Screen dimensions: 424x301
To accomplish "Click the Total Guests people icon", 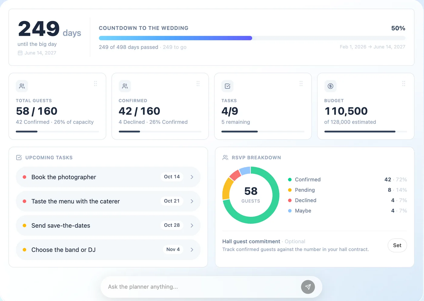I will pyautogui.click(x=22, y=86).
